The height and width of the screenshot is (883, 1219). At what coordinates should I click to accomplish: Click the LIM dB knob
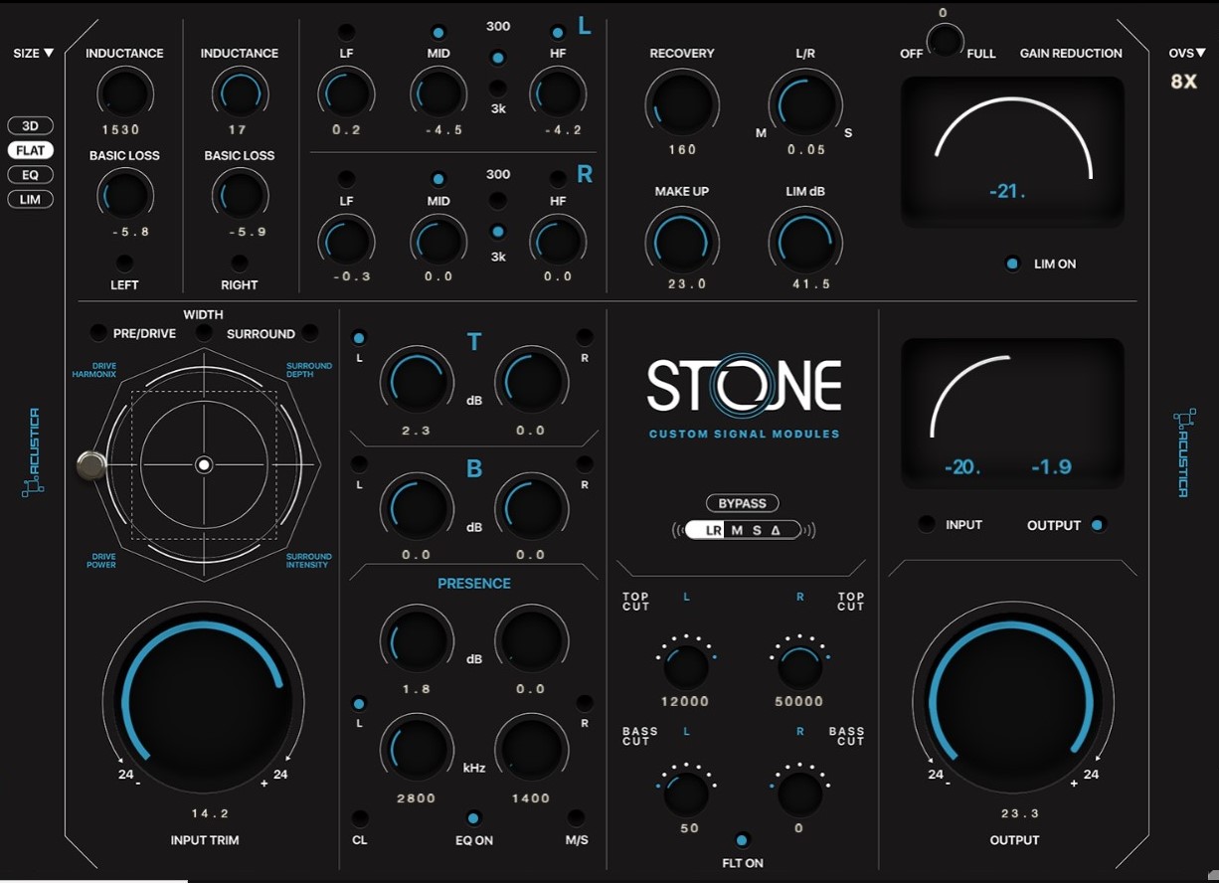coord(804,242)
